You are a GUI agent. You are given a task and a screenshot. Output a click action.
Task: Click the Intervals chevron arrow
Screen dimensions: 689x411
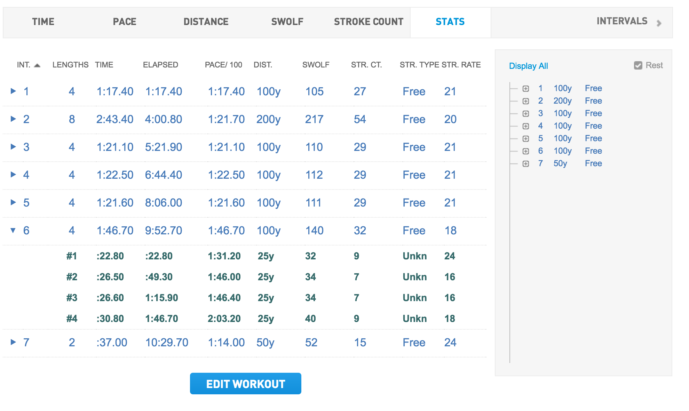pyautogui.click(x=659, y=23)
